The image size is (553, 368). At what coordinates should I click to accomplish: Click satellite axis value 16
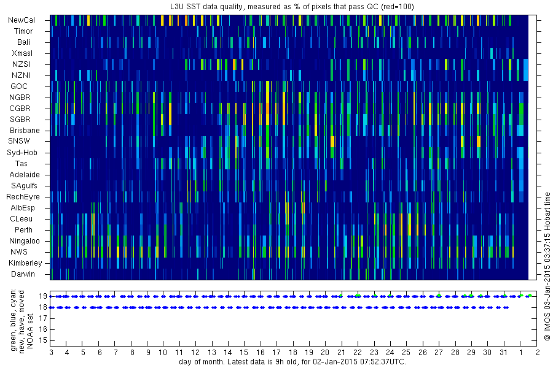[43, 329]
